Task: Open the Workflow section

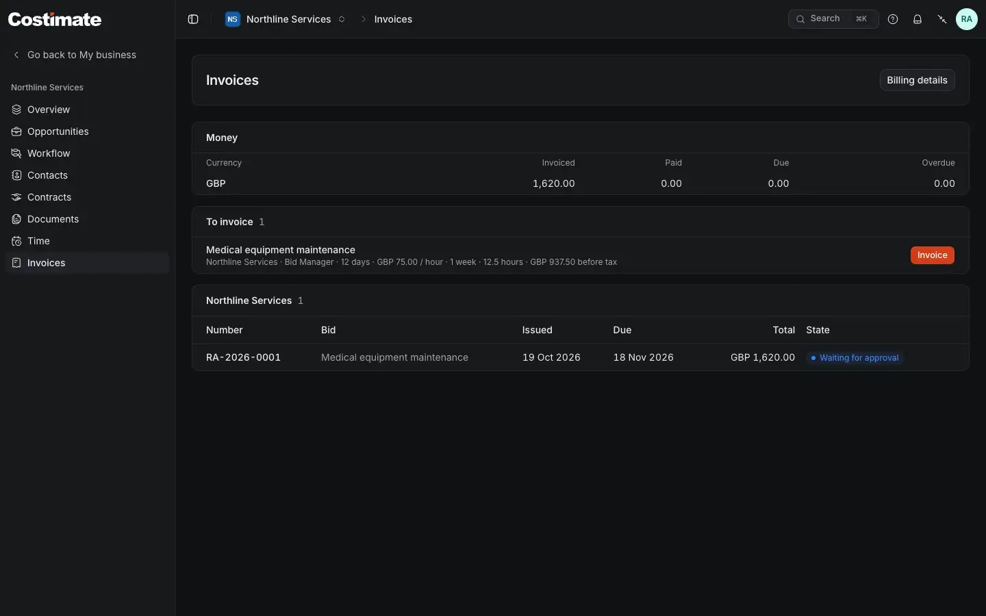Action: 87,153
